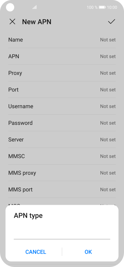
Task: Open the Name setting
Action: tap(62, 40)
